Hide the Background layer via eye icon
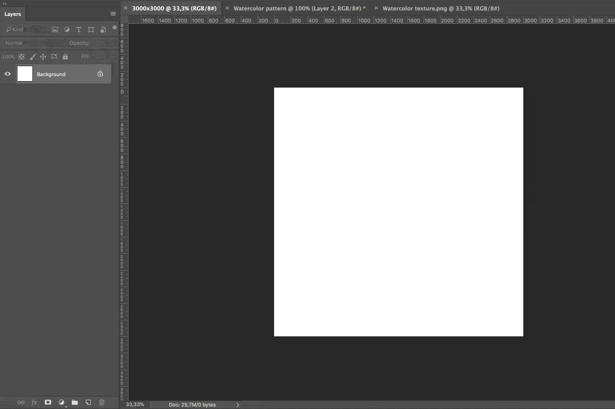Image resolution: width=615 pixels, height=409 pixels. click(x=7, y=74)
